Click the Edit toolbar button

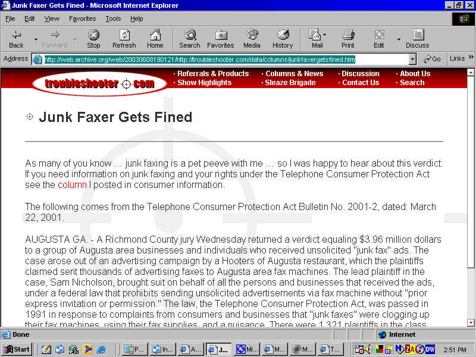(379, 39)
